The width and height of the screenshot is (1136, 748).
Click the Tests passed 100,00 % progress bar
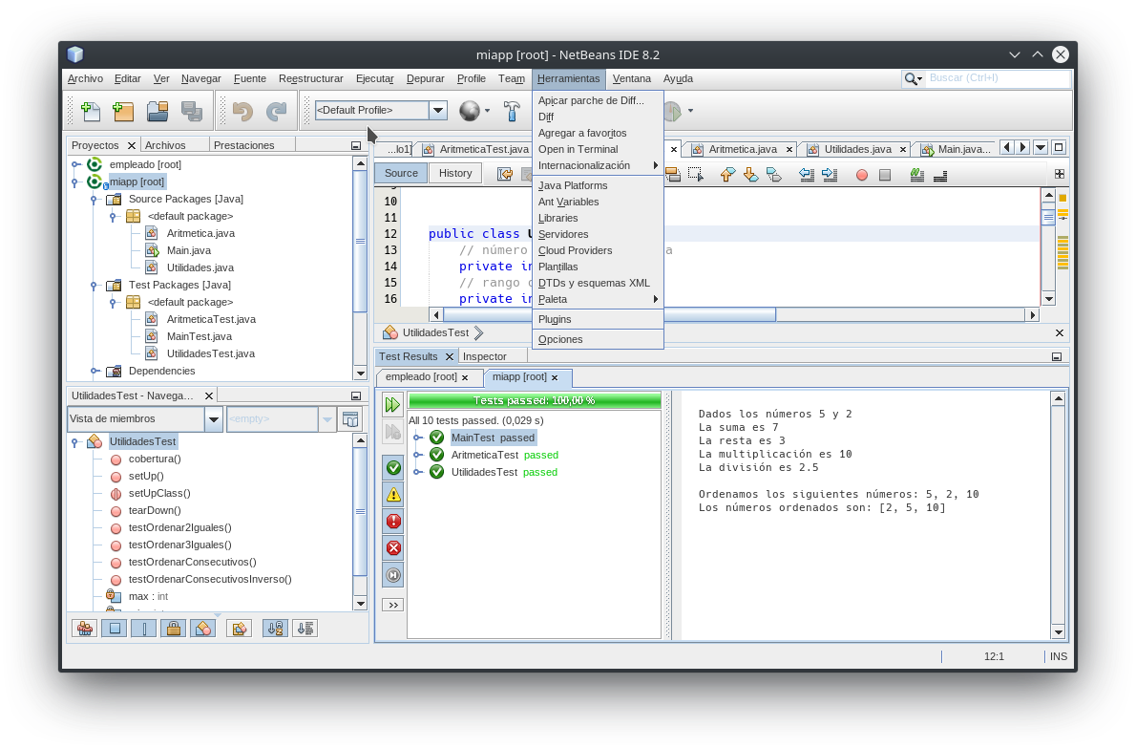tap(535, 400)
